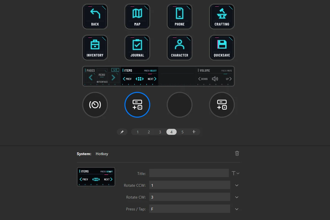This screenshot has width=330, height=220.
Task: Select the Pages touch strip segment
Action: [x=102, y=76]
